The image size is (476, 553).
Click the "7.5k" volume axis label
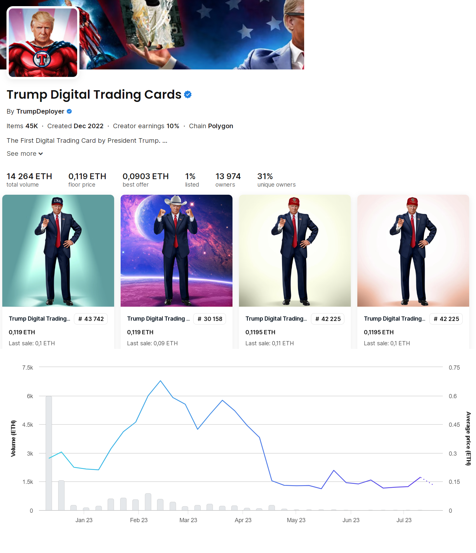pos(28,368)
